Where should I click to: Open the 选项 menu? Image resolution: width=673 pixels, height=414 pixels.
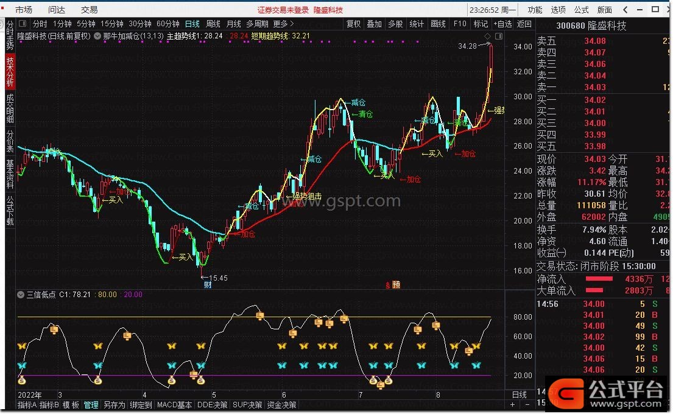tap(558, 10)
